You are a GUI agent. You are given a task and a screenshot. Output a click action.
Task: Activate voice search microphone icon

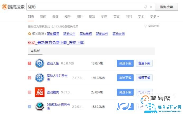[145, 7]
